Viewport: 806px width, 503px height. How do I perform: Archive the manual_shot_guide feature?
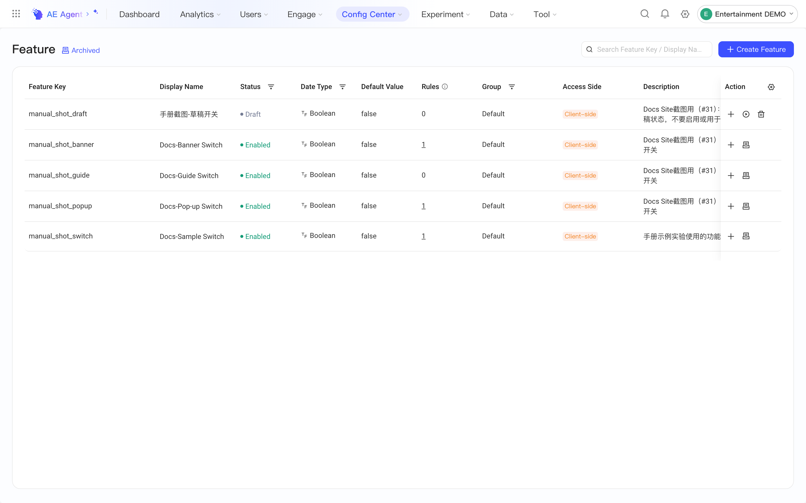[x=746, y=175]
